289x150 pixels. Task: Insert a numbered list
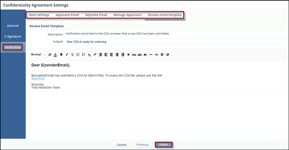[x=78, y=55]
